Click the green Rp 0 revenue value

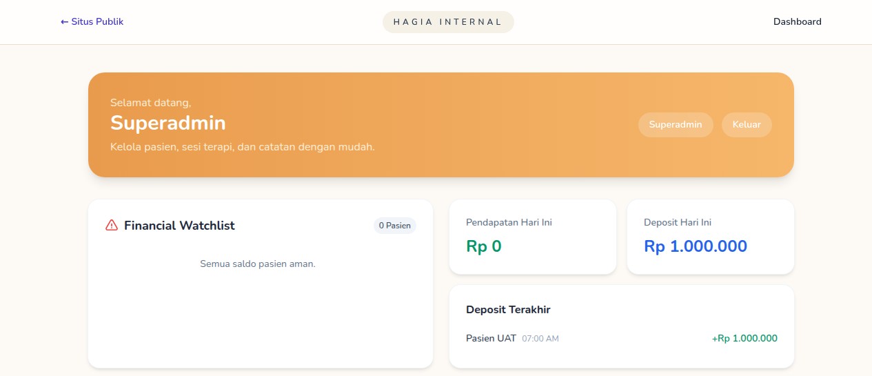coord(483,246)
